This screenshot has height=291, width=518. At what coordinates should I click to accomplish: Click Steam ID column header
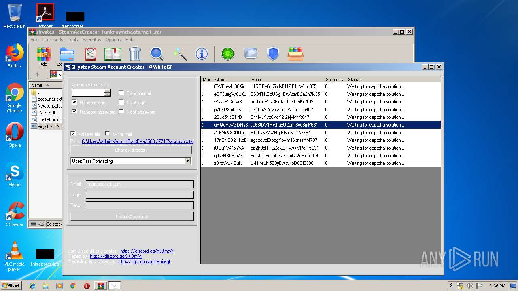335,80
